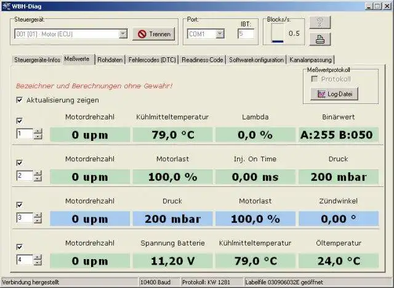Viewport: 394px width, 288px height.
Task: Switch to the Rohdaten tab
Action: coord(110,60)
